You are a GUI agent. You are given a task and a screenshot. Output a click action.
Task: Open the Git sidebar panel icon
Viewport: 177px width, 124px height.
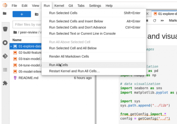(x=5, y=56)
